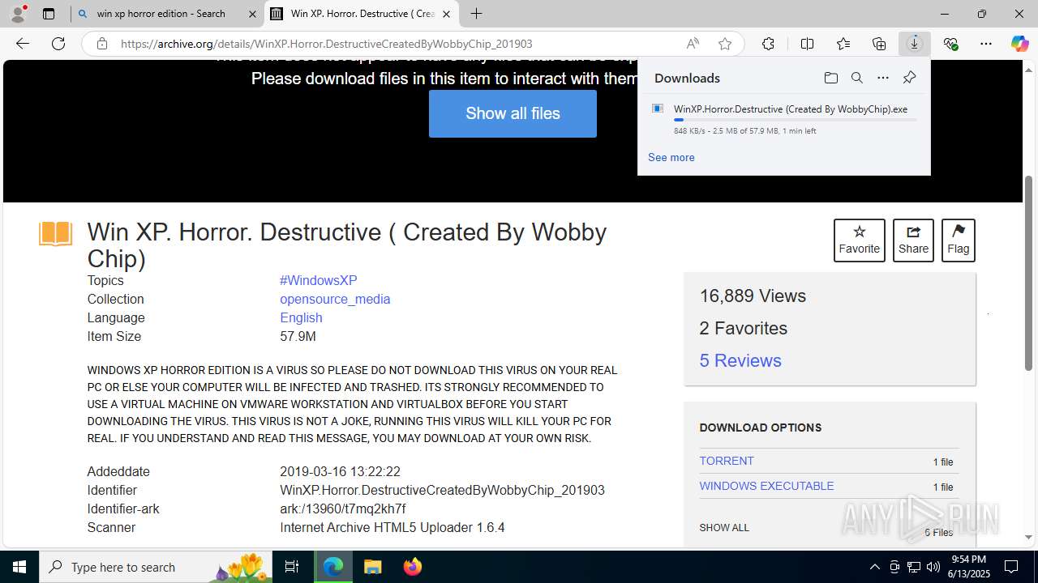The height and width of the screenshot is (583, 1038).
Task: Open the 5 Reviews link
Action: pyautogui.click(x=740, y=360)
